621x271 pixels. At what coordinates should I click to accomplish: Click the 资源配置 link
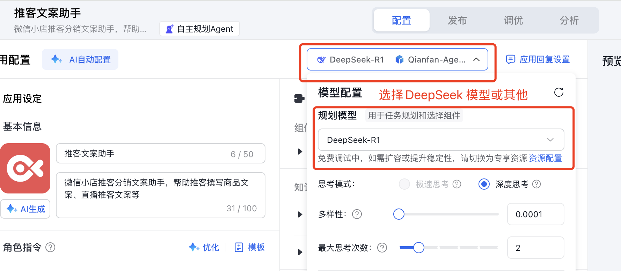pyautogui.click(x=545, y=158)
